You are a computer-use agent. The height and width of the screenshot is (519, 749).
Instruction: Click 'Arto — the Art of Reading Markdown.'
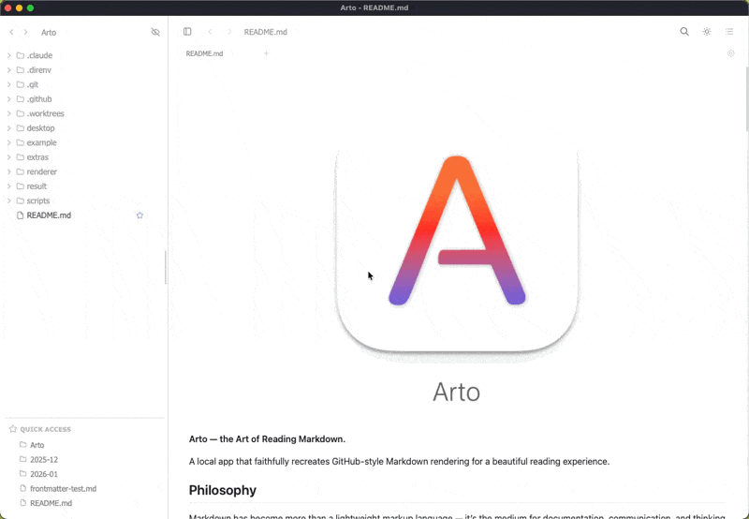267,439
